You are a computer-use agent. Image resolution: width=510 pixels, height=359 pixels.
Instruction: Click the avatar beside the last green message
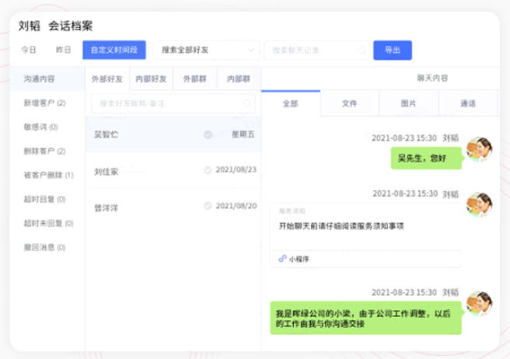[x=478, y=304]
